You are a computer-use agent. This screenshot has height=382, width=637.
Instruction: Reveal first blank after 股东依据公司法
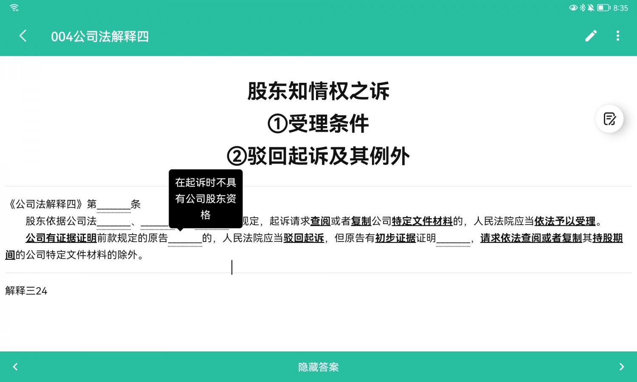113,222
